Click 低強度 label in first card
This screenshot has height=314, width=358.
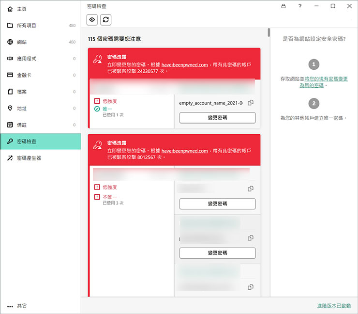pos(110,101)
